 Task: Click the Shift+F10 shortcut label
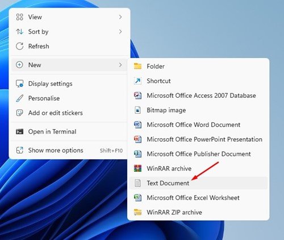111,151
